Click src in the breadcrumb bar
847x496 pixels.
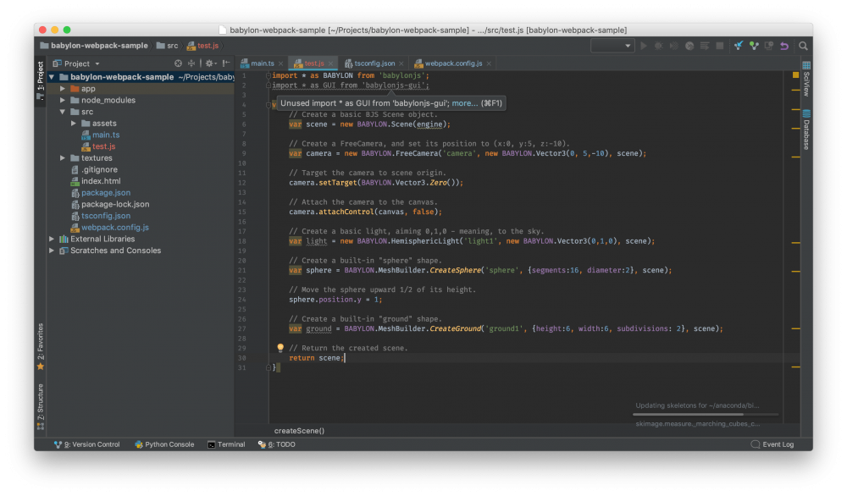click(168, 46)
